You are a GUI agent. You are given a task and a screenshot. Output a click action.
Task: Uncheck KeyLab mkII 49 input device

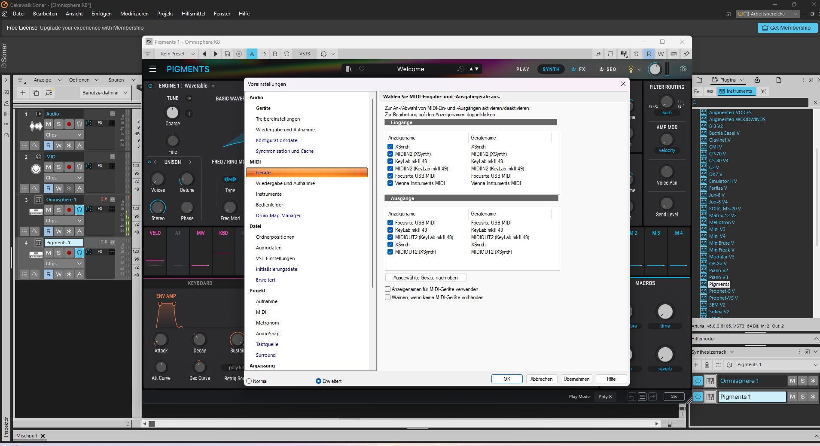click(390, 161)
